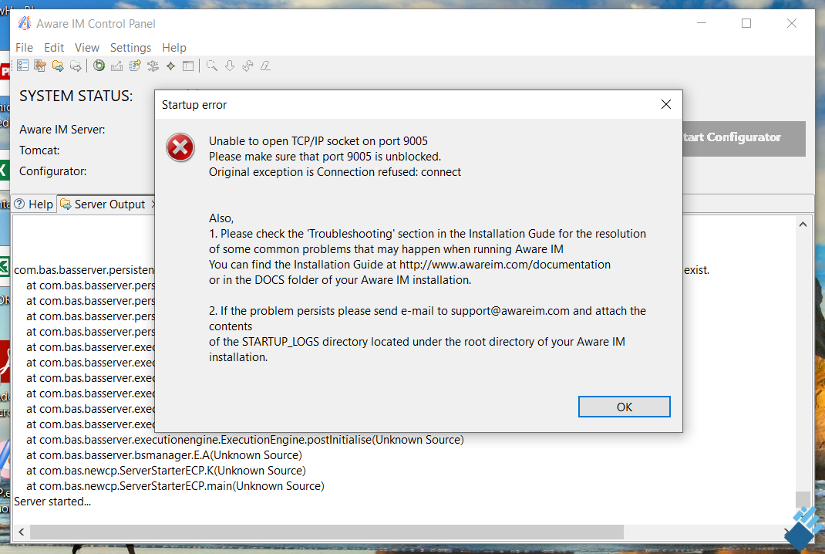Click the plug connectors toolbar icon

(153, 66)
